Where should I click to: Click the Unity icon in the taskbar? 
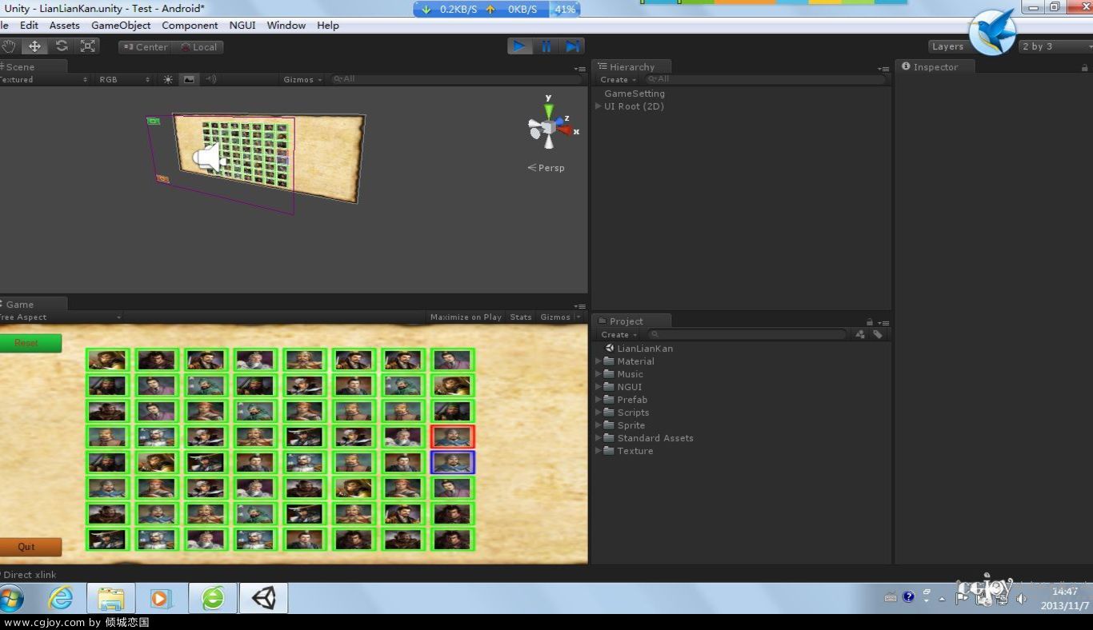click(263, 598)
